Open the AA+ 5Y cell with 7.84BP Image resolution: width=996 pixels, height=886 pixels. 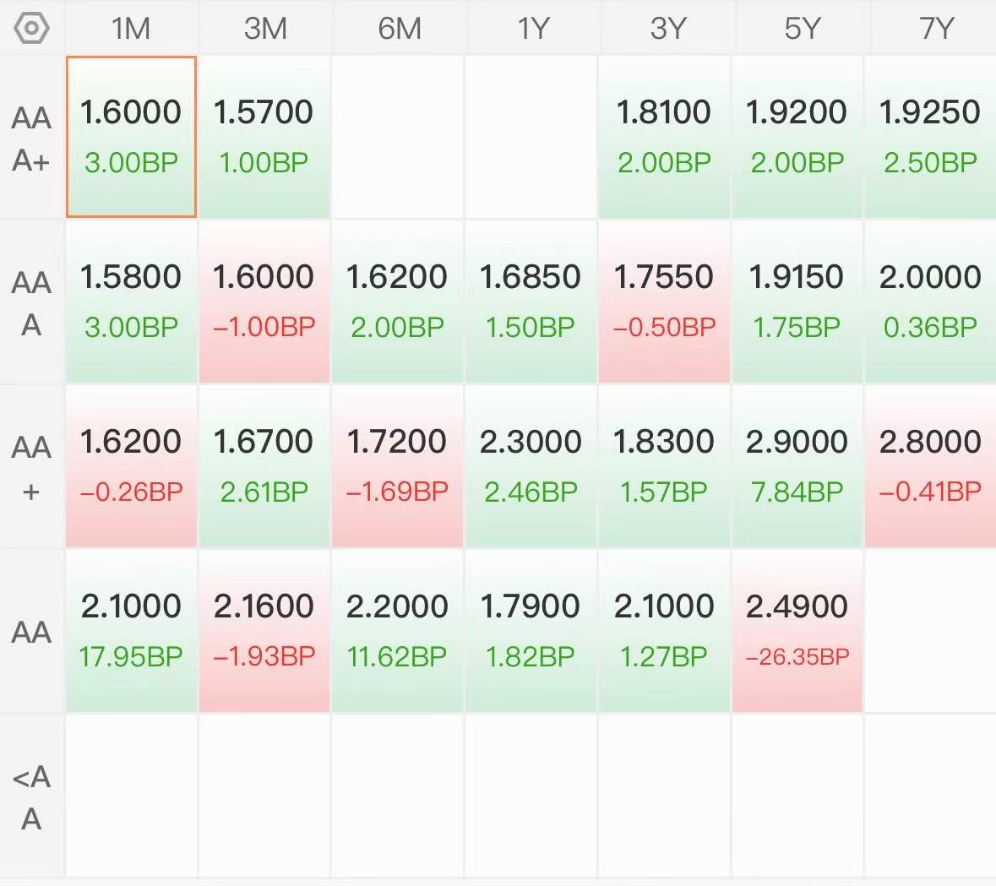pos(798,466)
